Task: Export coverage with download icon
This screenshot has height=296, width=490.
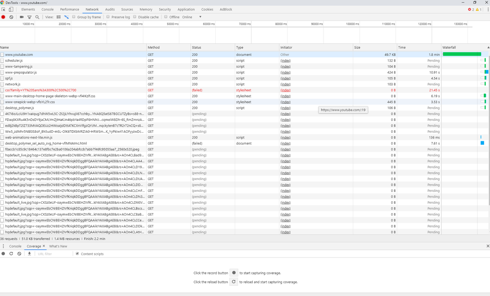Action: click(x=29, y=254)
